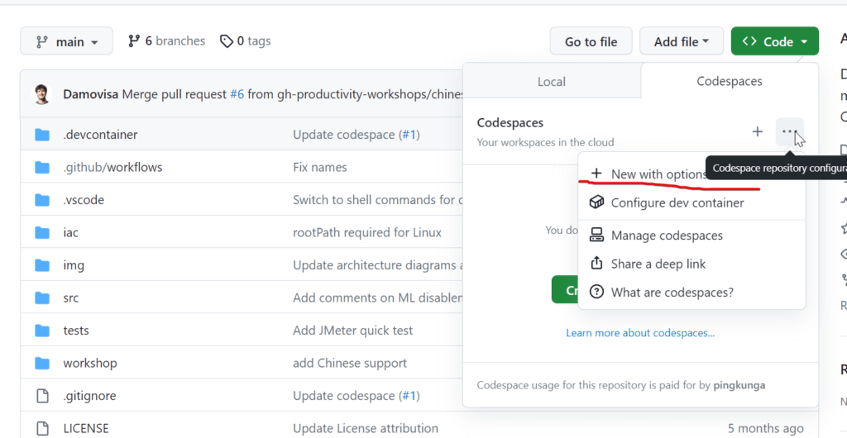The image size is (847, 438).
Task: Click the tests folder icon
Action: pos(42,330)
